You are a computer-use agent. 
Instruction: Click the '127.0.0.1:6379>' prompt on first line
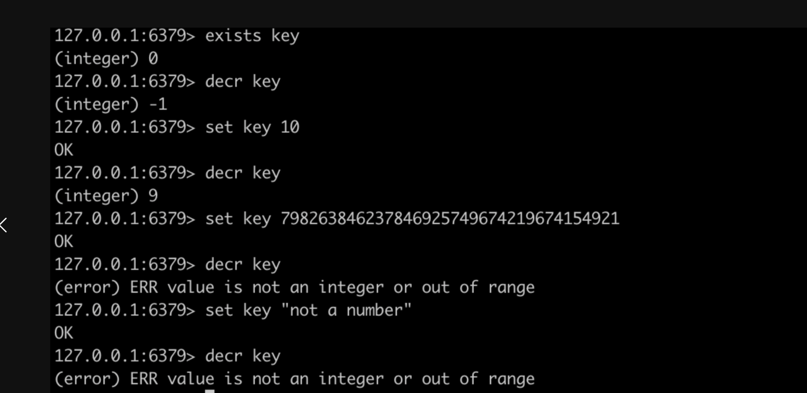click(x=125, y=36)
